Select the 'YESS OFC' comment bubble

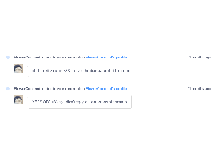pyautogui.click(x=80, y=102)
